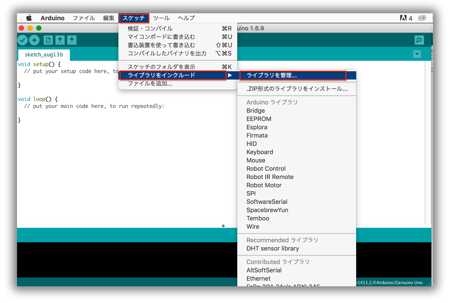This screenshot has width=451, height=303.
Task: Choose .ZIP形式のライブラリをインストール... option
Action: point(297,89)
